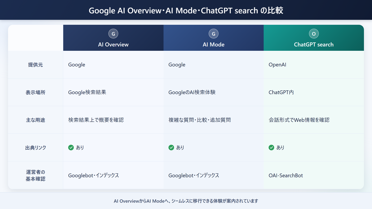Click 'Google' in the AI Mode 提供元 cell
Screen dimensions: 372x209
tap(177, 65)
